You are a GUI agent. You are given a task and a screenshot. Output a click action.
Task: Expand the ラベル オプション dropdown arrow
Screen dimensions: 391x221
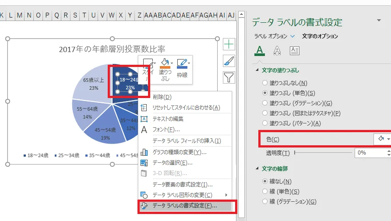tap(292, 36)
